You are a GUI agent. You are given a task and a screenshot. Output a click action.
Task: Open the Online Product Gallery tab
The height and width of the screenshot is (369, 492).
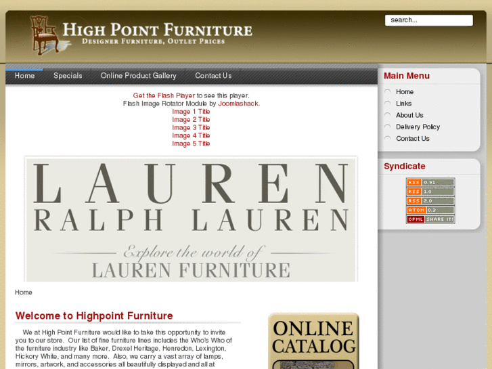(138, 76)
